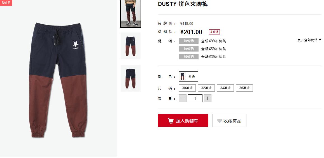The image size is (324, 158).
Task: Click the SALE badge on product image
Action: [6, 3]
